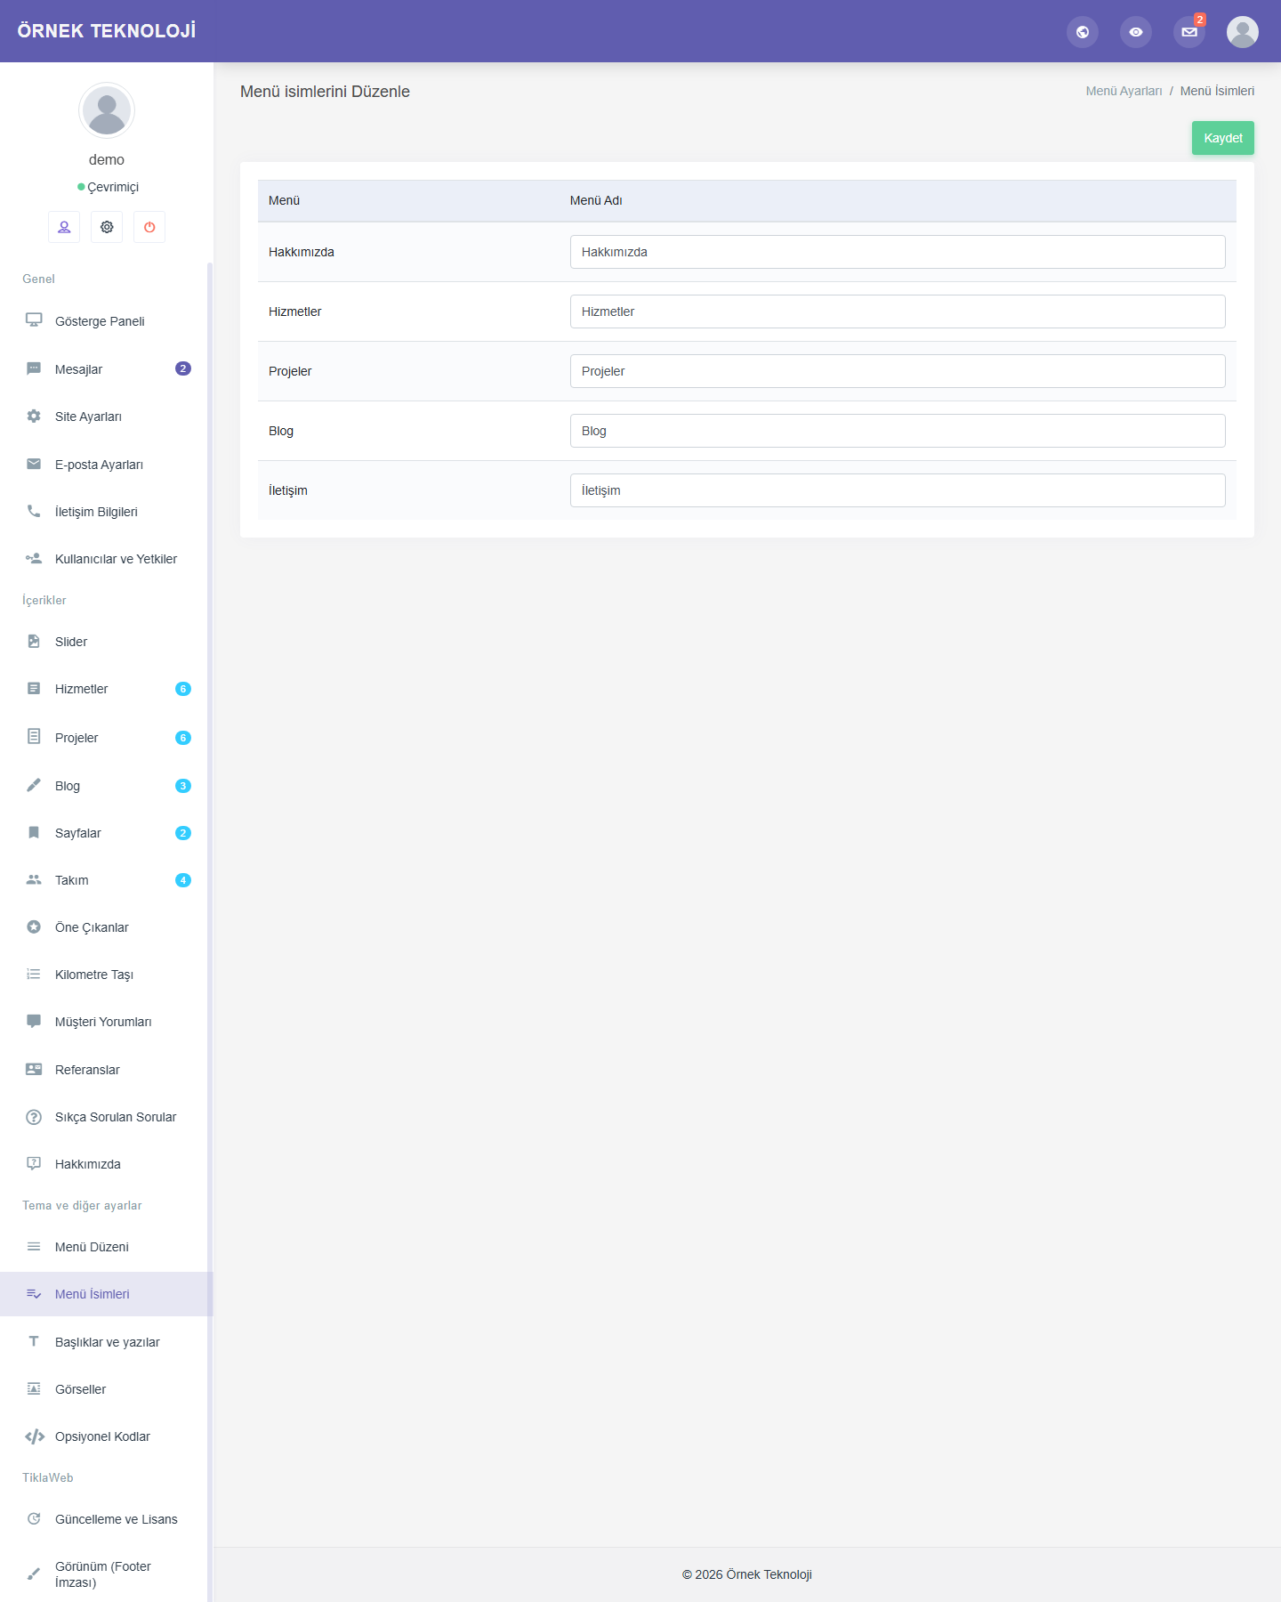Click the eye preview icon in header
Image resolution: width=1281 pixels, height=1602 pixels.
[x=1136, y=32]
